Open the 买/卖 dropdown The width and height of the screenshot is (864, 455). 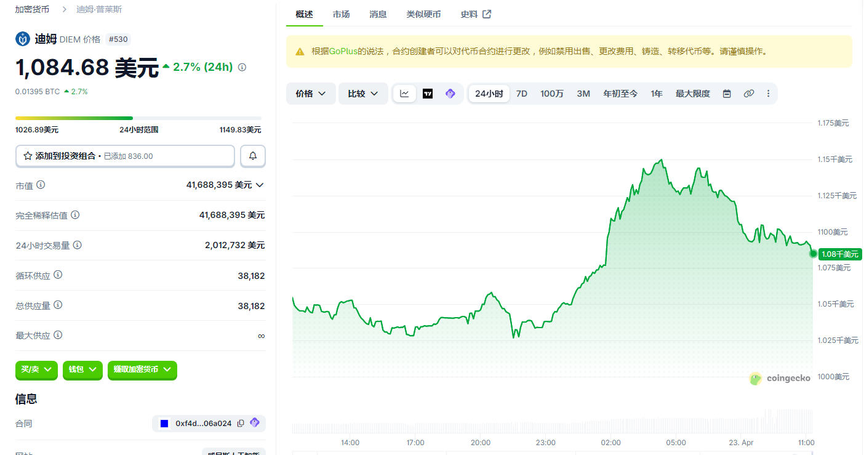[37, 369]
